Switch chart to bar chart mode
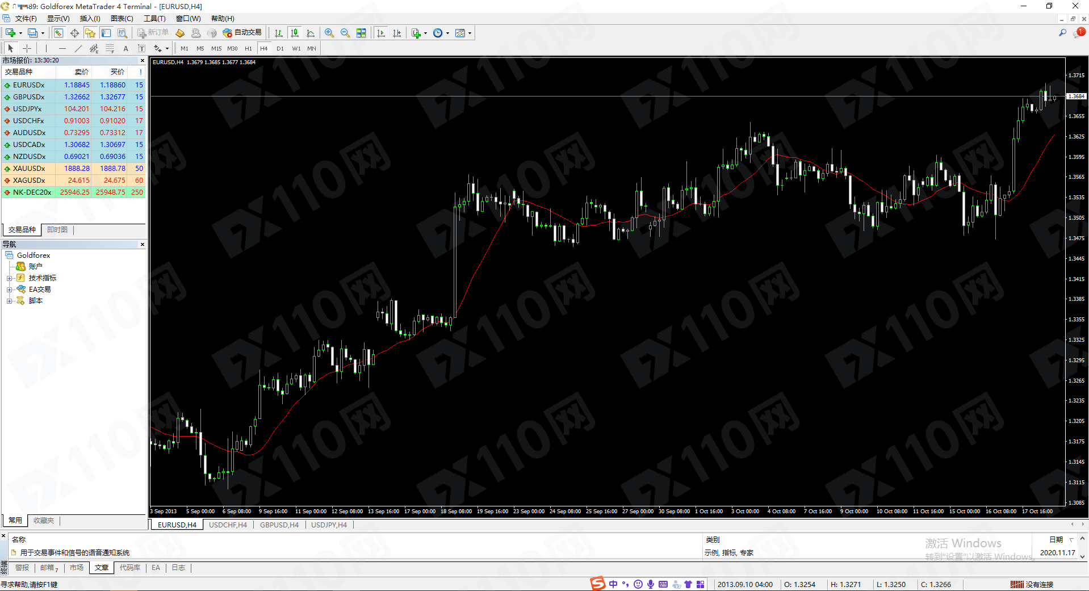Viewport: 1089px width, 591px height. click(x=279, y=33)
